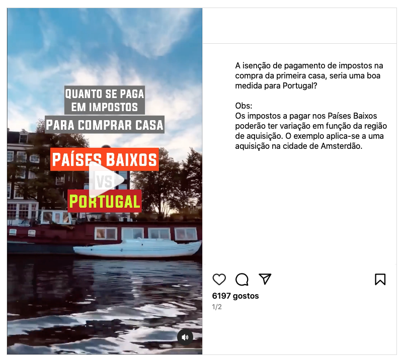The image size is (404, 363).
Task: Open the list behind 6197 gostos
Action: pyautogui.click(x=235, y=296)
